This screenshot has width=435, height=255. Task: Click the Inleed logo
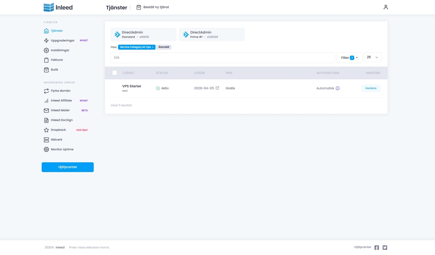click(58, 7)
